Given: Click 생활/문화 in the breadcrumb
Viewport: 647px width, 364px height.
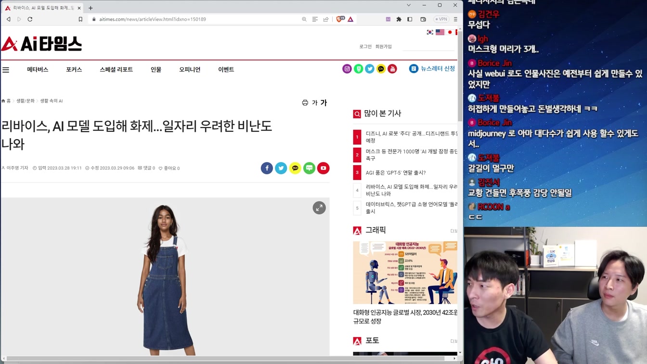Looking at the screenshot, I should [x=26, y=101].
